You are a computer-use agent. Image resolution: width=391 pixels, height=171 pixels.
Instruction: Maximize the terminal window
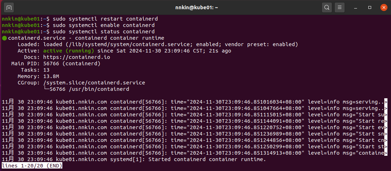pos(370,7)
